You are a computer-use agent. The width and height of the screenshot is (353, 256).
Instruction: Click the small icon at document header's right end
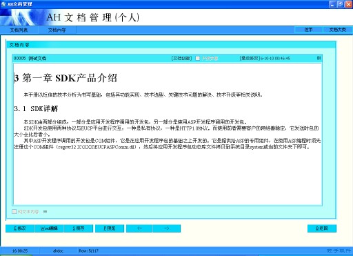319,58
